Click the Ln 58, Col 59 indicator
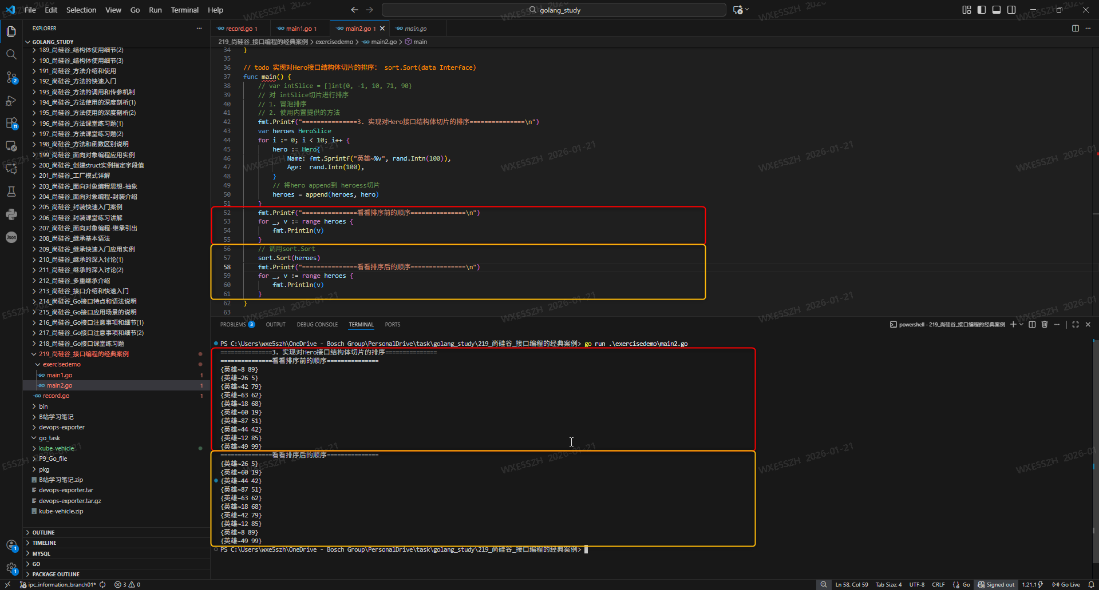Viewport: 1099px width, 590px height. [x=852, y=585]
